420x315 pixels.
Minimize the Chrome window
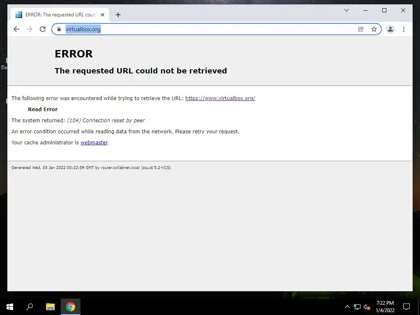click(x=365, y=10)
